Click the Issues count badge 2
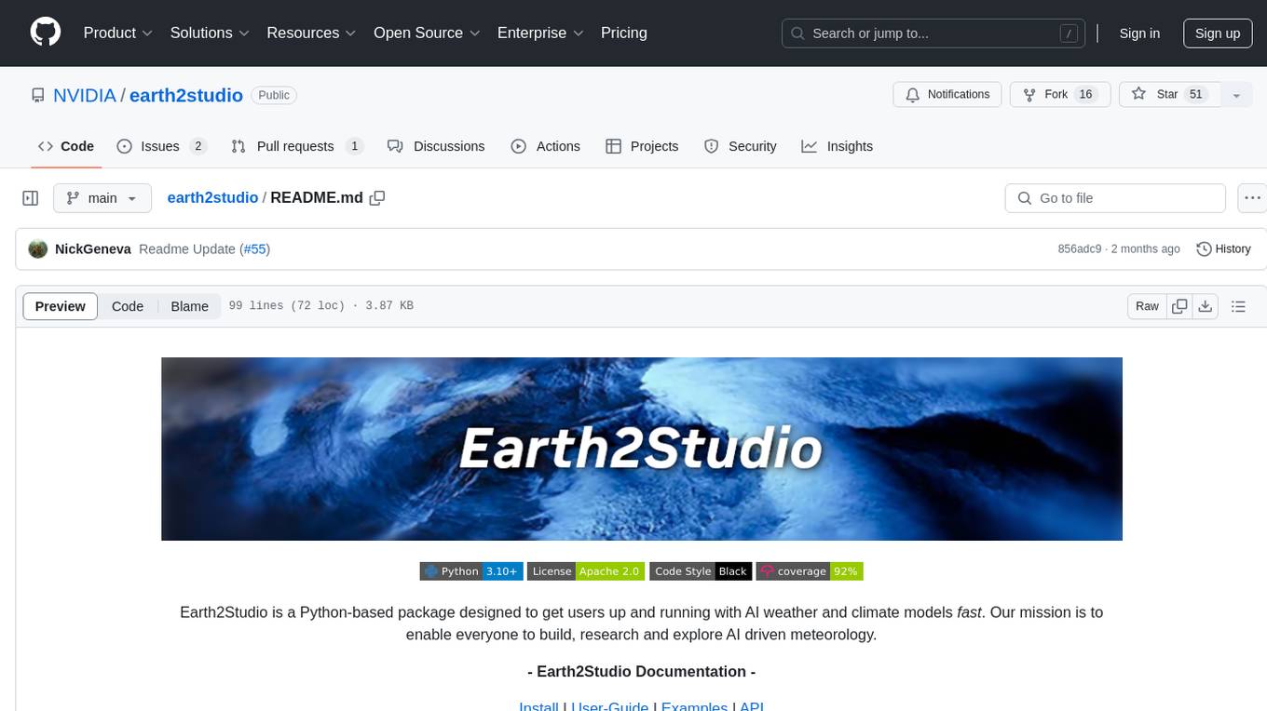Image resolution: width=1267 pixels, height=711 pixels. pos(198,146)
